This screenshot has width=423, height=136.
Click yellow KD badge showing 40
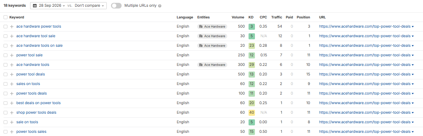pyautogui.click(x=251, y=113)
